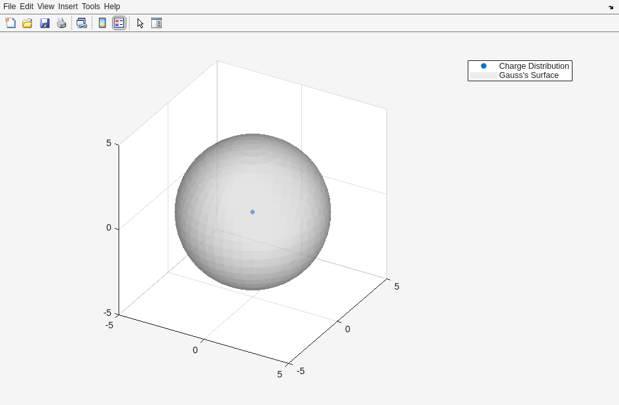The image size is (619, 405).
Task: Save the figure using the floppy icon
Action: click(x=45, y=23)
